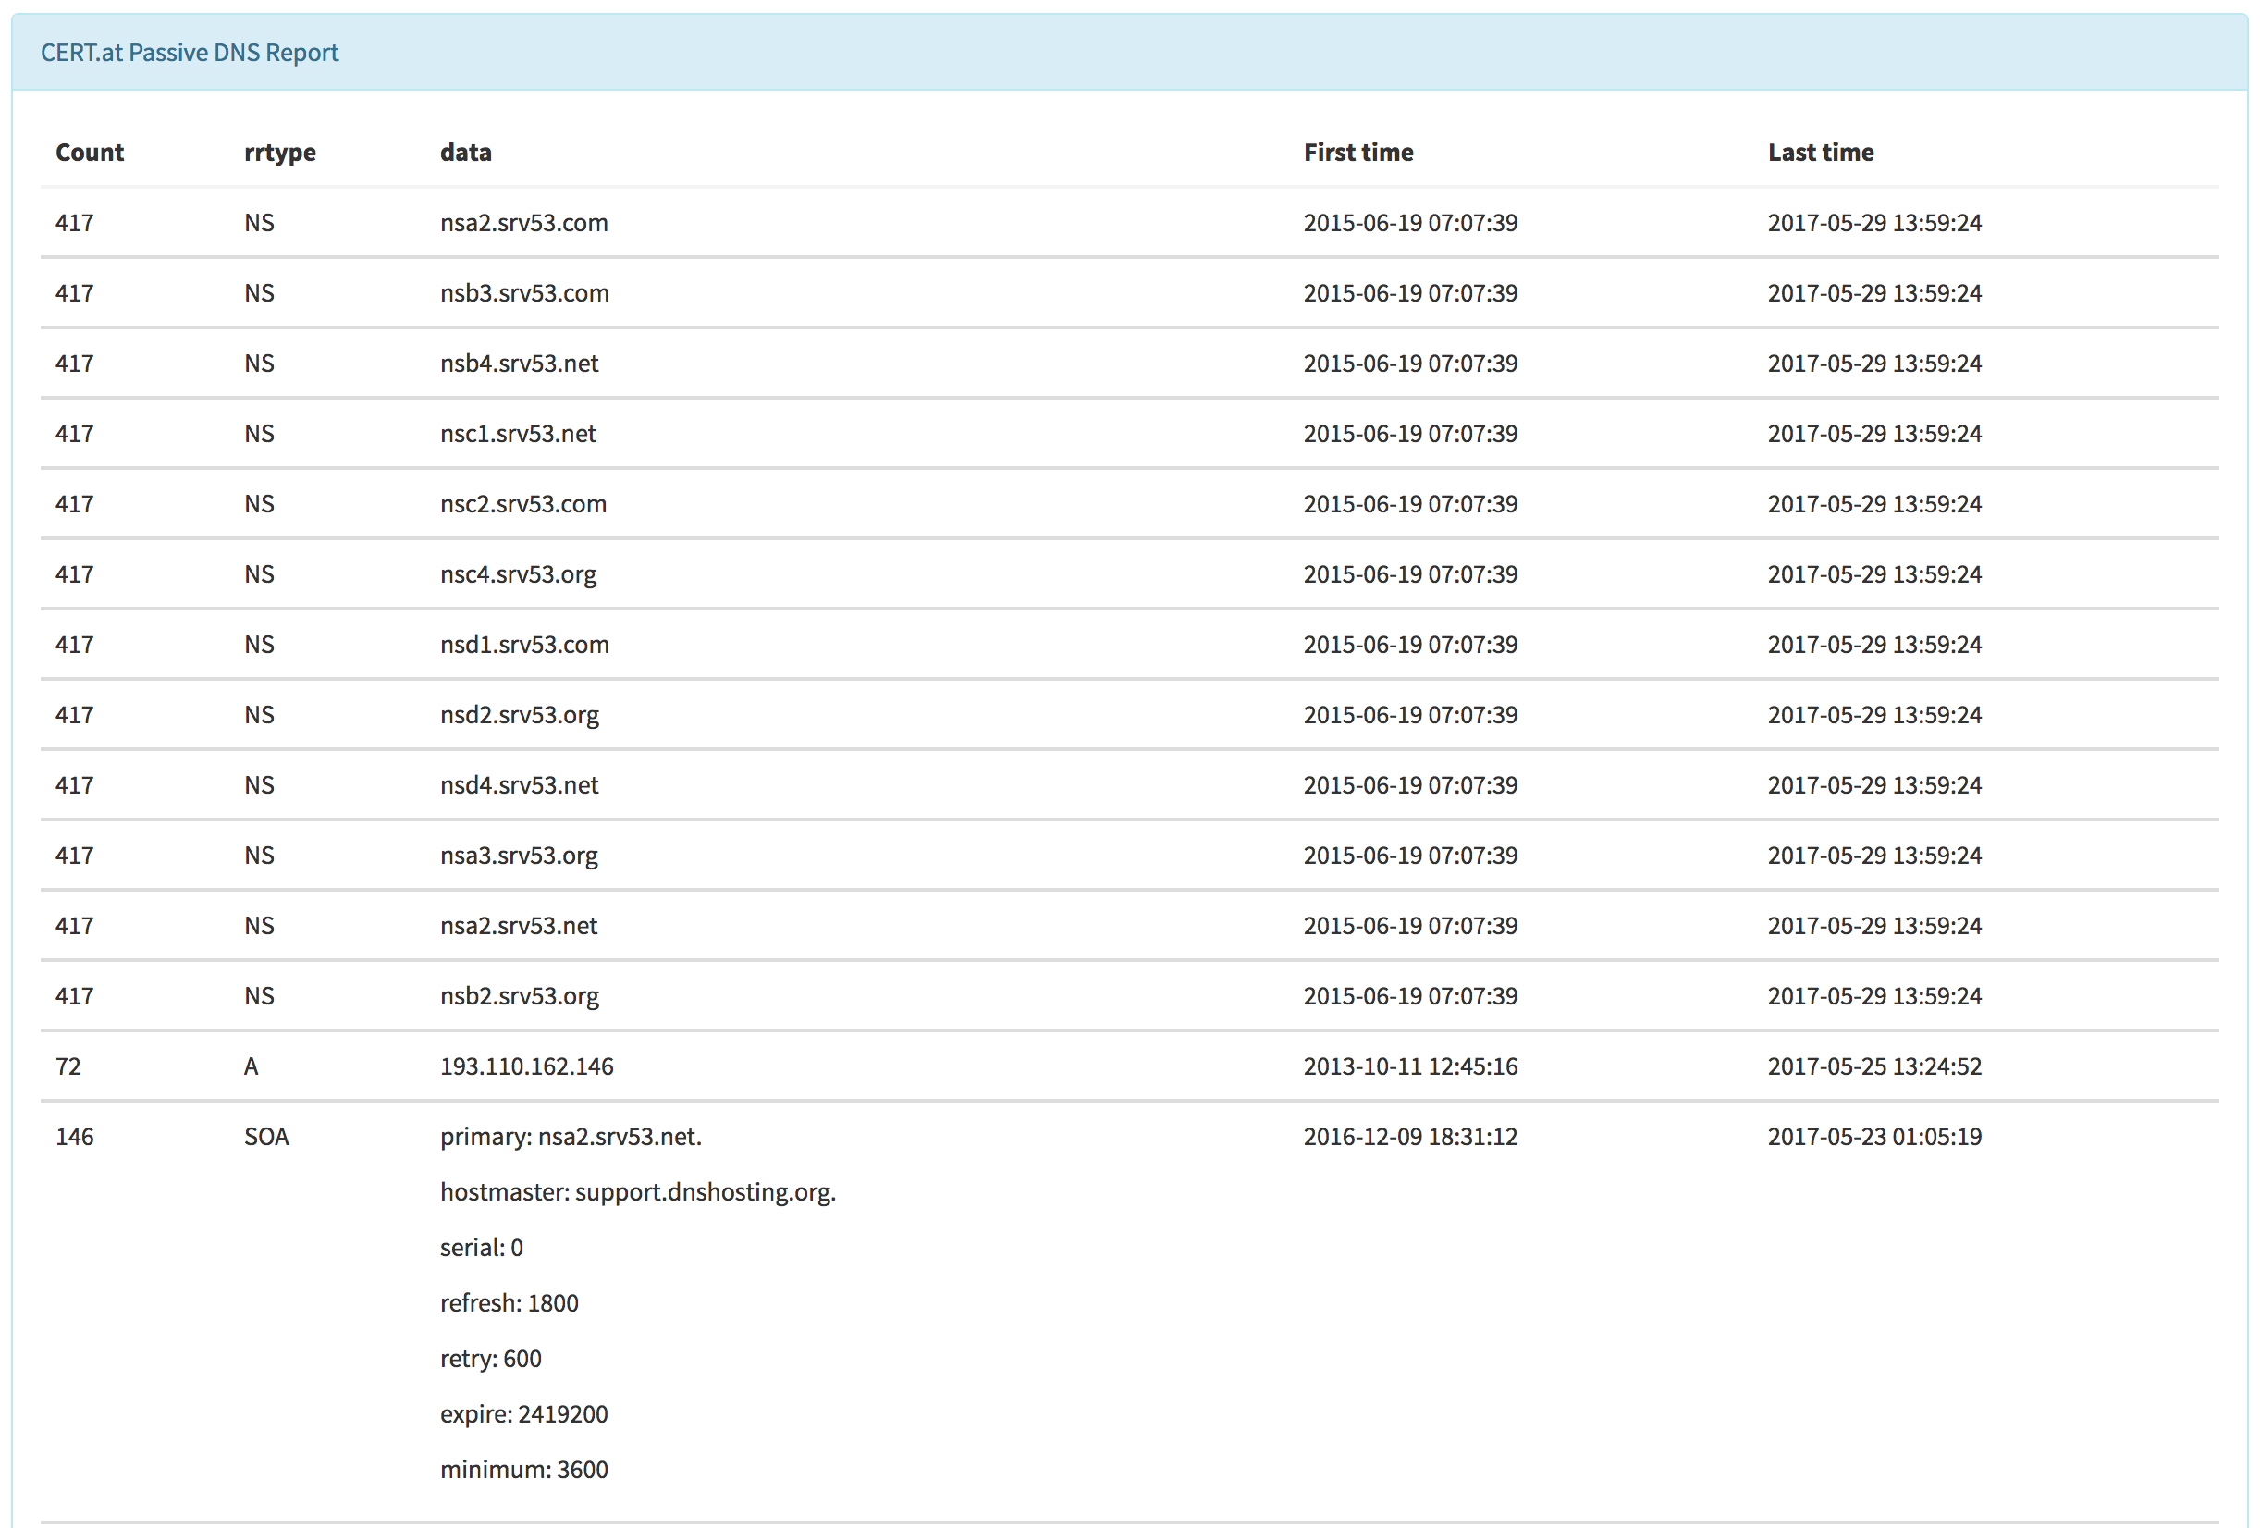Click the Count column header
The height and width of the screenshot is (1528, 2260).
tap(90, 153)
